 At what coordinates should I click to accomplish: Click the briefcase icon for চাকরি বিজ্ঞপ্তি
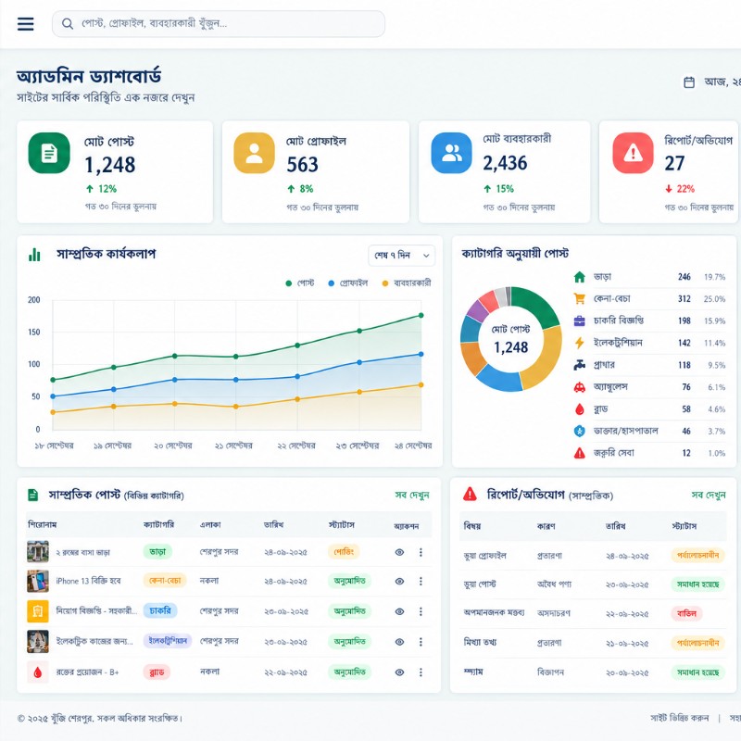pyautogui.click(x=580, y=320)
